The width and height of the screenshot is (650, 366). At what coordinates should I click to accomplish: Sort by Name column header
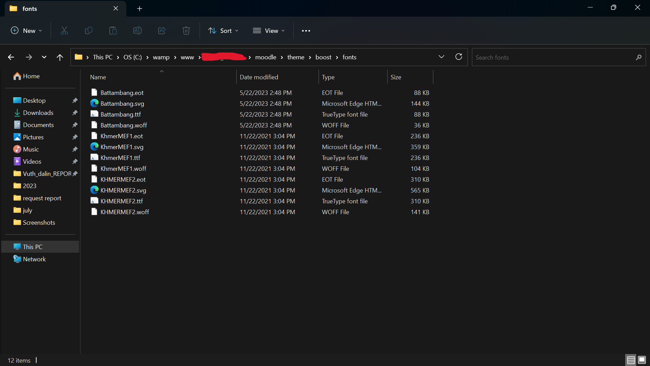(161, 77)
